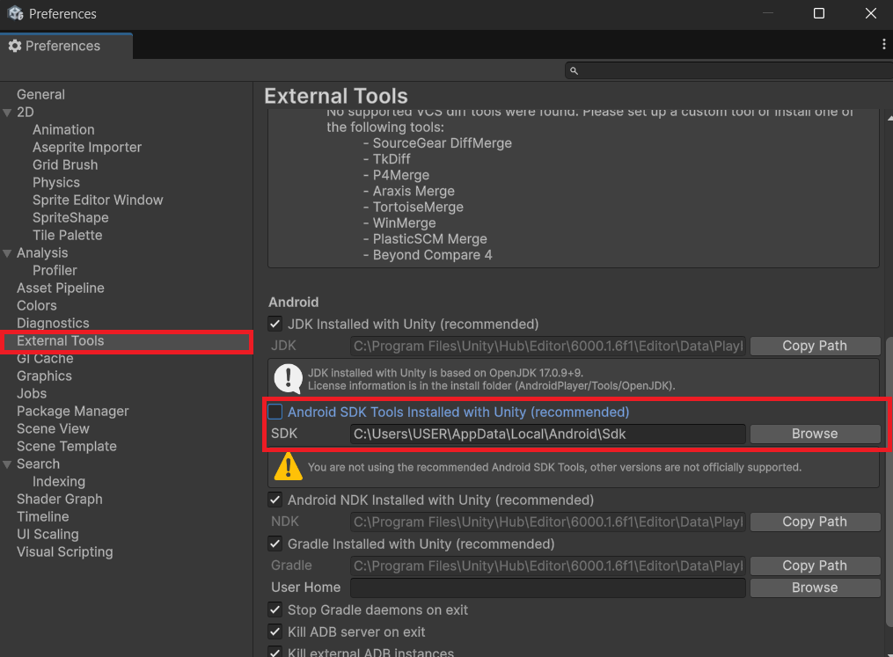Enable Android SDK Tools Installed with Unity
Image resolution: width=893 pixels, height=657 pixels.
pos(275,412)
